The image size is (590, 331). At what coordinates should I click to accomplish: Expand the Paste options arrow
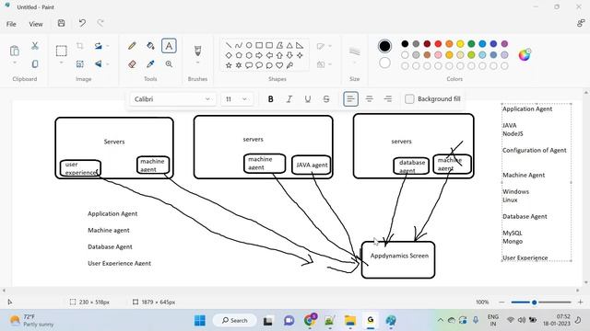(15, 63)
